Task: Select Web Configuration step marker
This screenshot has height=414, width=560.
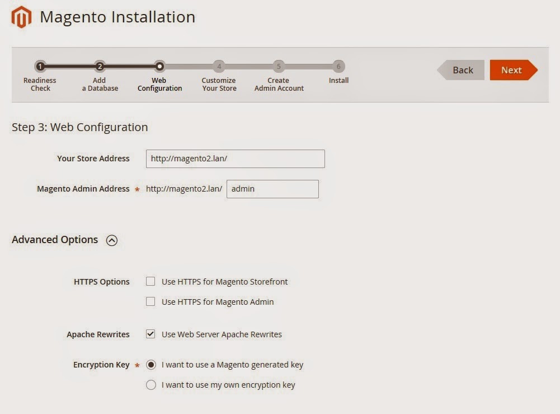Action: [159, 66]
